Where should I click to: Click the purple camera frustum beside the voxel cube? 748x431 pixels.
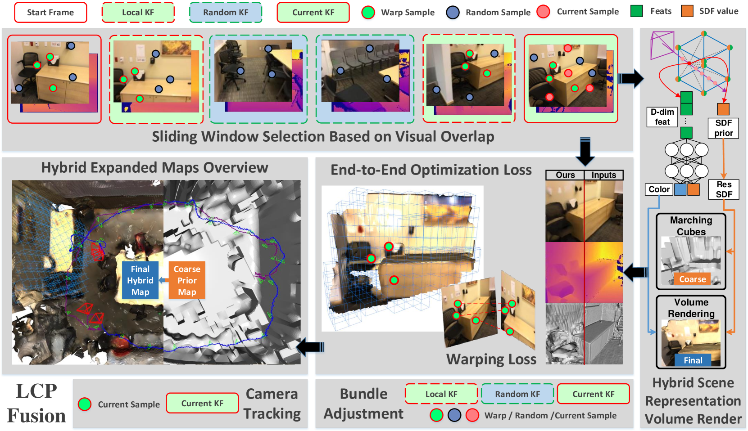pyautogui.click(x=663, y=45)
